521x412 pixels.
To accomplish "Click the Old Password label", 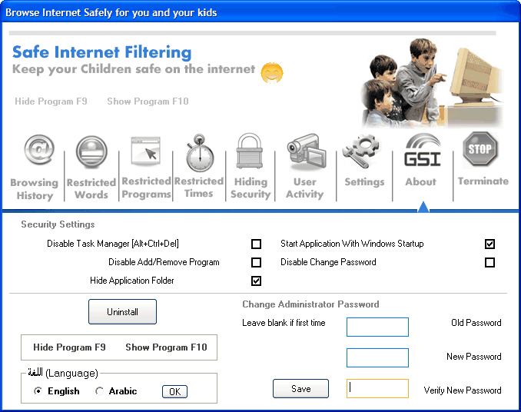I will (476, 323).
